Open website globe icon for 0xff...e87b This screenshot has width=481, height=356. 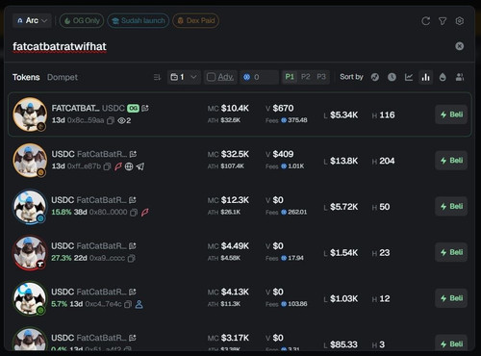[x=129, y=166]
